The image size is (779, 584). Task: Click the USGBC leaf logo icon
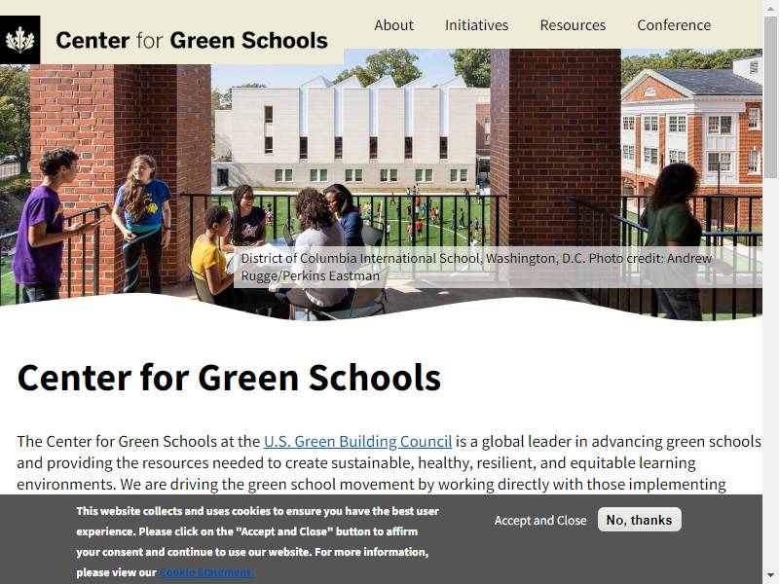(19, 40)
